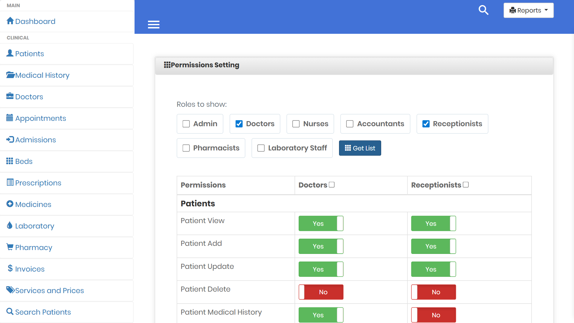Screen dimensions: 574x323
Task: Click the Services and Prices tag icon
Action: pos(10,290)
